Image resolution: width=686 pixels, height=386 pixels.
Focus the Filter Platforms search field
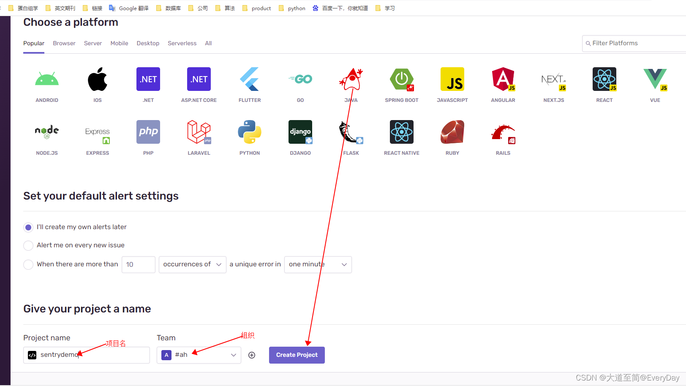click(x=634, y=44)
